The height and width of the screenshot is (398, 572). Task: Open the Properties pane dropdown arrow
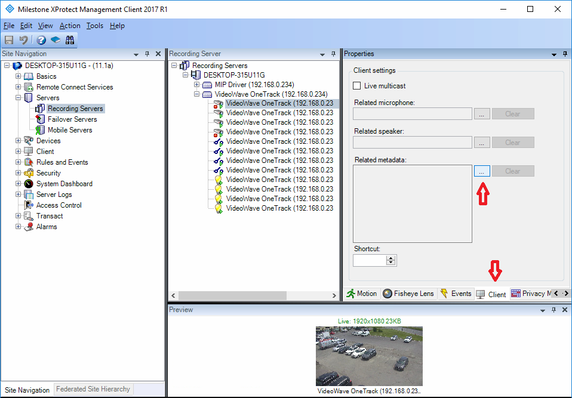point(553,55)
